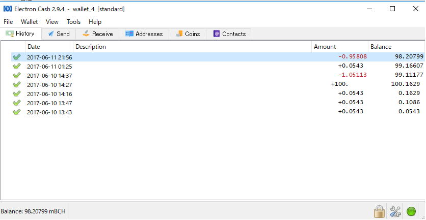
Task: Select the transaction dated 2017-06-11 01:25
Action: [218, 66]
